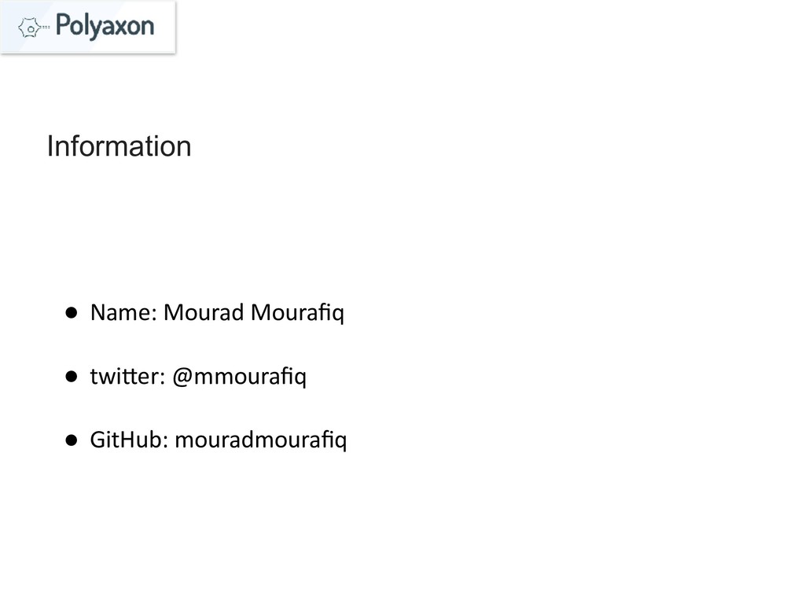Click the letter P in Polyaxon logo
The image size is (805, 604).
[64, 26]
